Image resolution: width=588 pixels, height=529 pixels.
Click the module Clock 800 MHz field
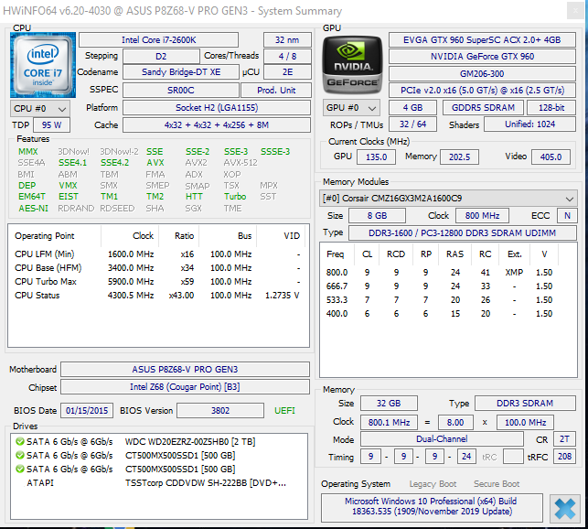(482, 216)
